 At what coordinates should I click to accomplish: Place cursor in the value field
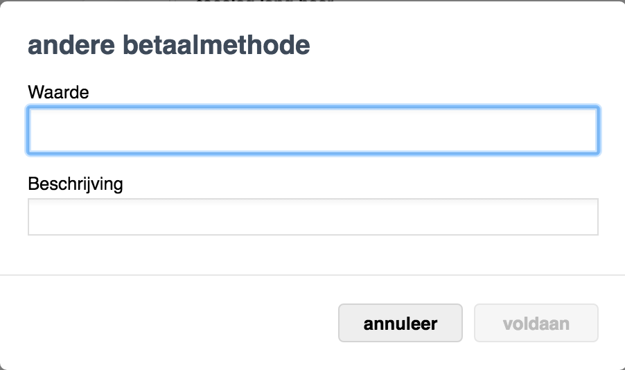(x=312, y=130)
